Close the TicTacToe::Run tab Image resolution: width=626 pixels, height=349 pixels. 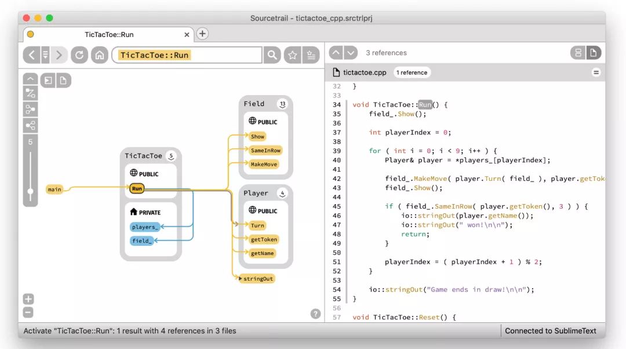click(x=187, y=35)
